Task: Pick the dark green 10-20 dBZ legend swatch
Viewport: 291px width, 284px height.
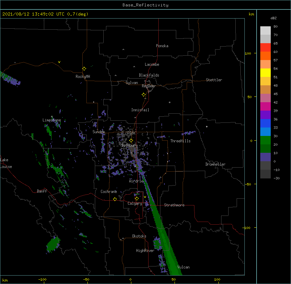Action: tap(265, 148)
